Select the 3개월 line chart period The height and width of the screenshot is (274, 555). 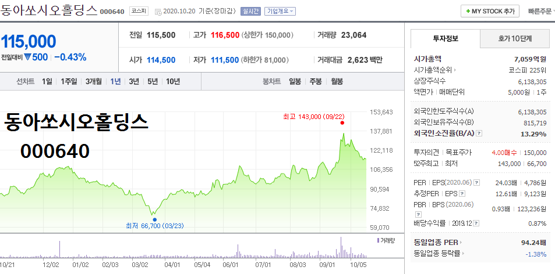click(93, 81)
